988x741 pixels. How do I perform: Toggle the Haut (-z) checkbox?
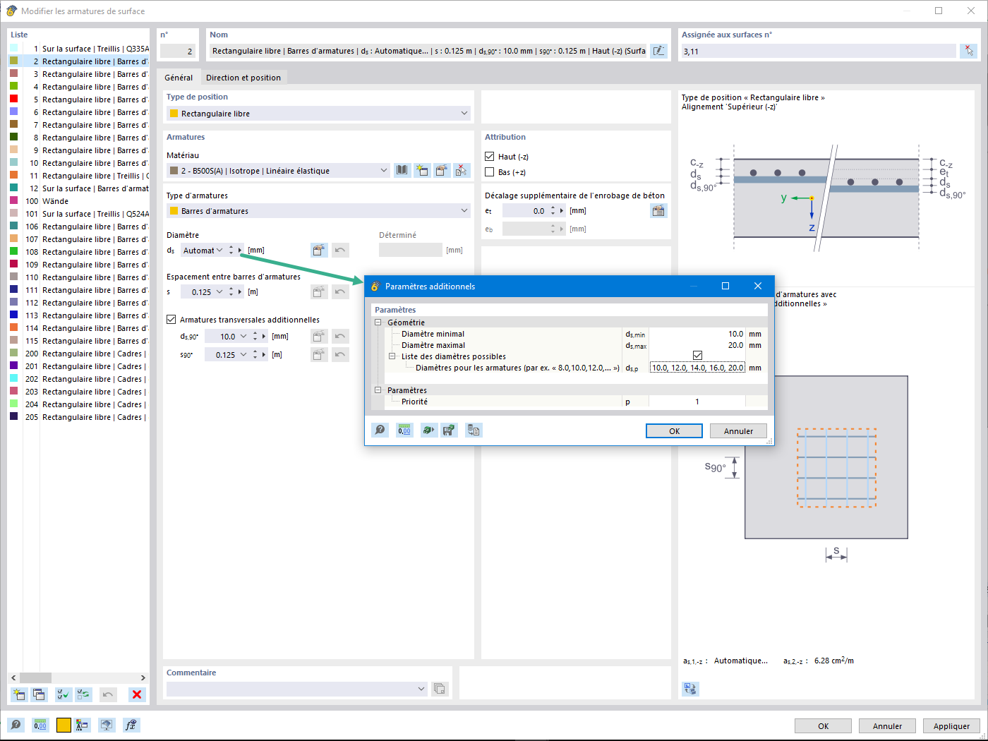[x=490, y=157]
